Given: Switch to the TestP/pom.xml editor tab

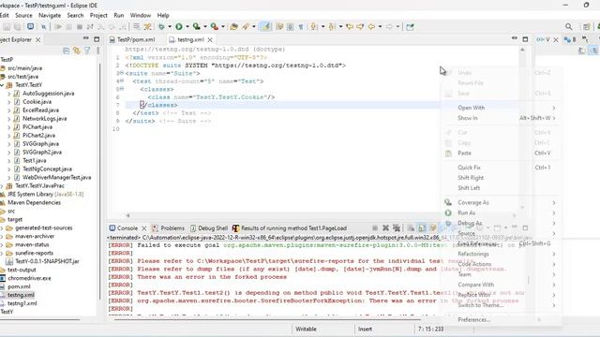Looking at the screenshot, I should (132, 39).
